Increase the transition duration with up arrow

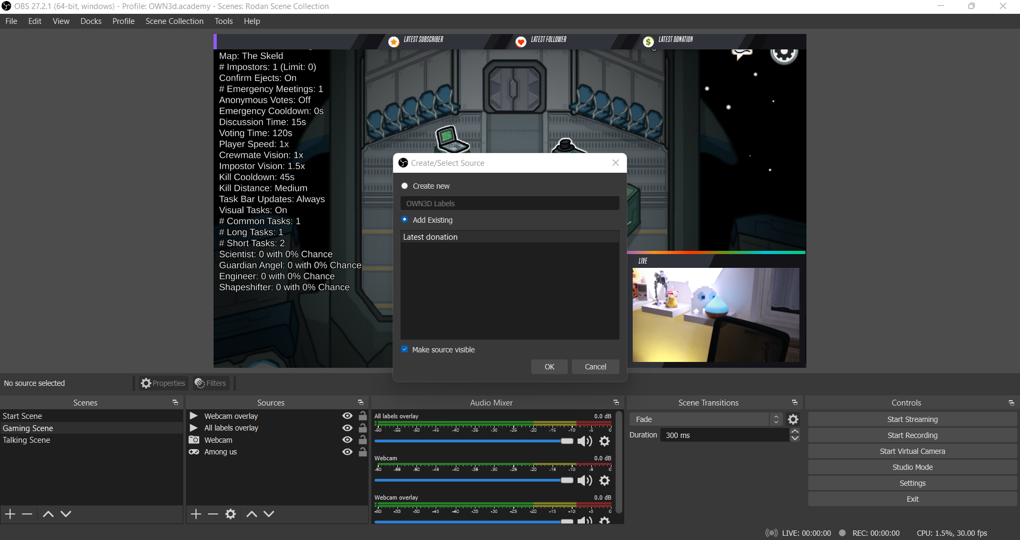click(x=795, y=432)
